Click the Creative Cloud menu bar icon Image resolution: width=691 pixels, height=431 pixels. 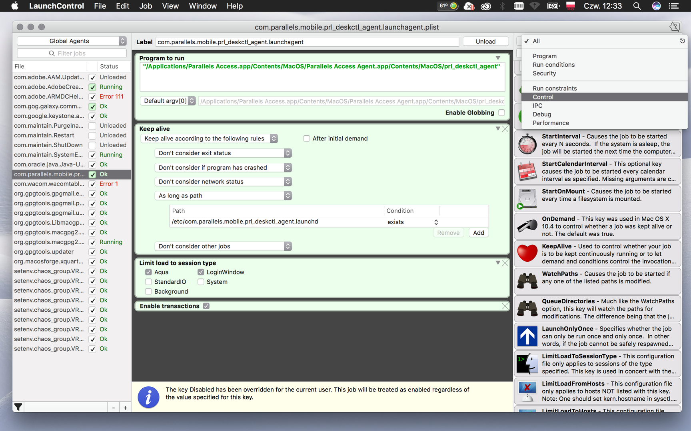click(x=486, y=6)
